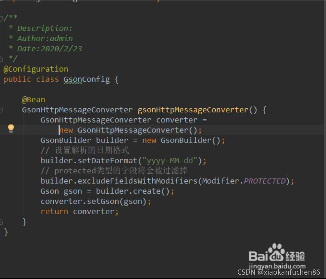Click the new keyword highlighted on current line

(x=67, y=130)
